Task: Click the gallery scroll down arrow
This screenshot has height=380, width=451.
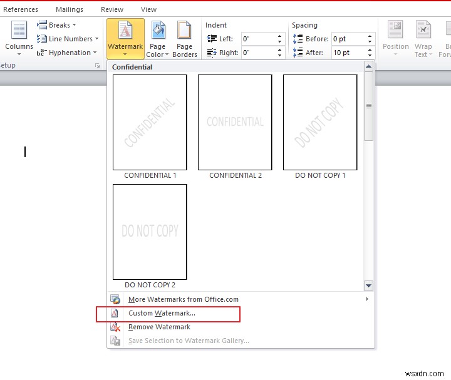Action: (x=368, y=285)
